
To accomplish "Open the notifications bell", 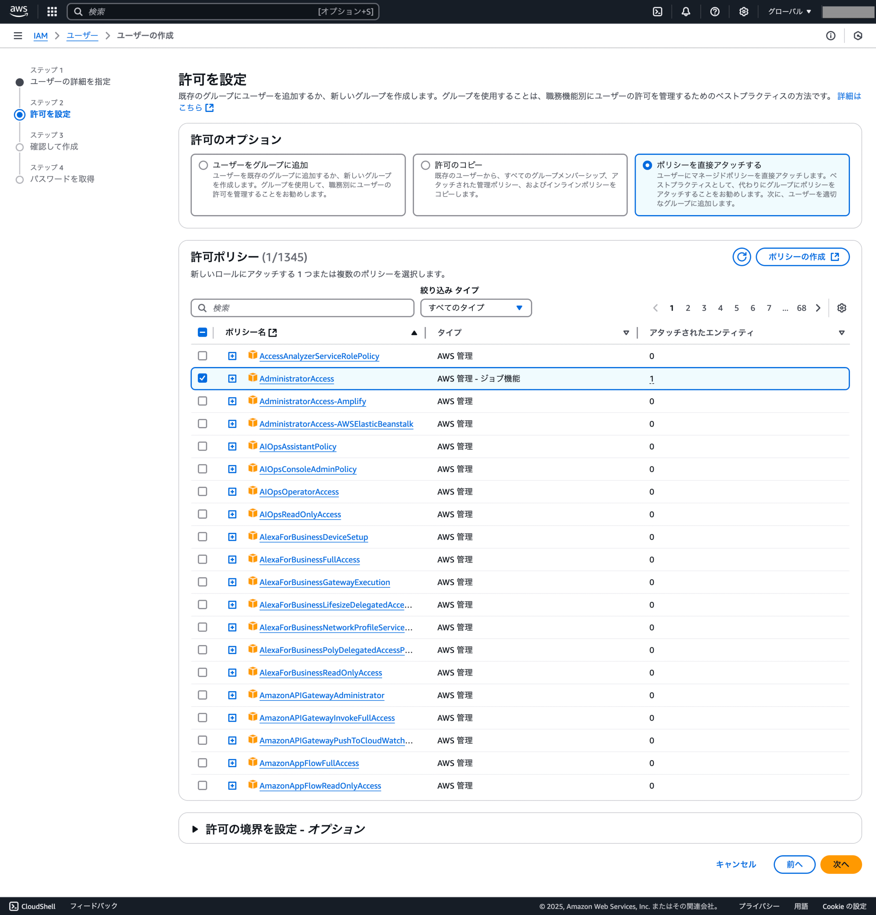I will 686,12.
